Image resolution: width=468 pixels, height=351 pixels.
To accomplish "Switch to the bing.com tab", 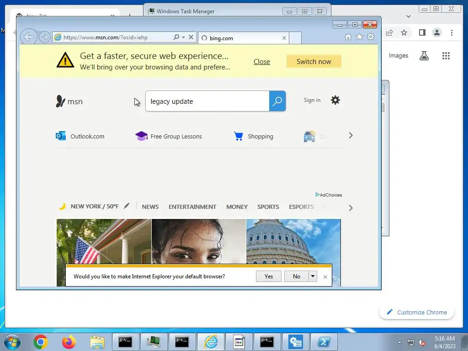I will coord(243,38).
